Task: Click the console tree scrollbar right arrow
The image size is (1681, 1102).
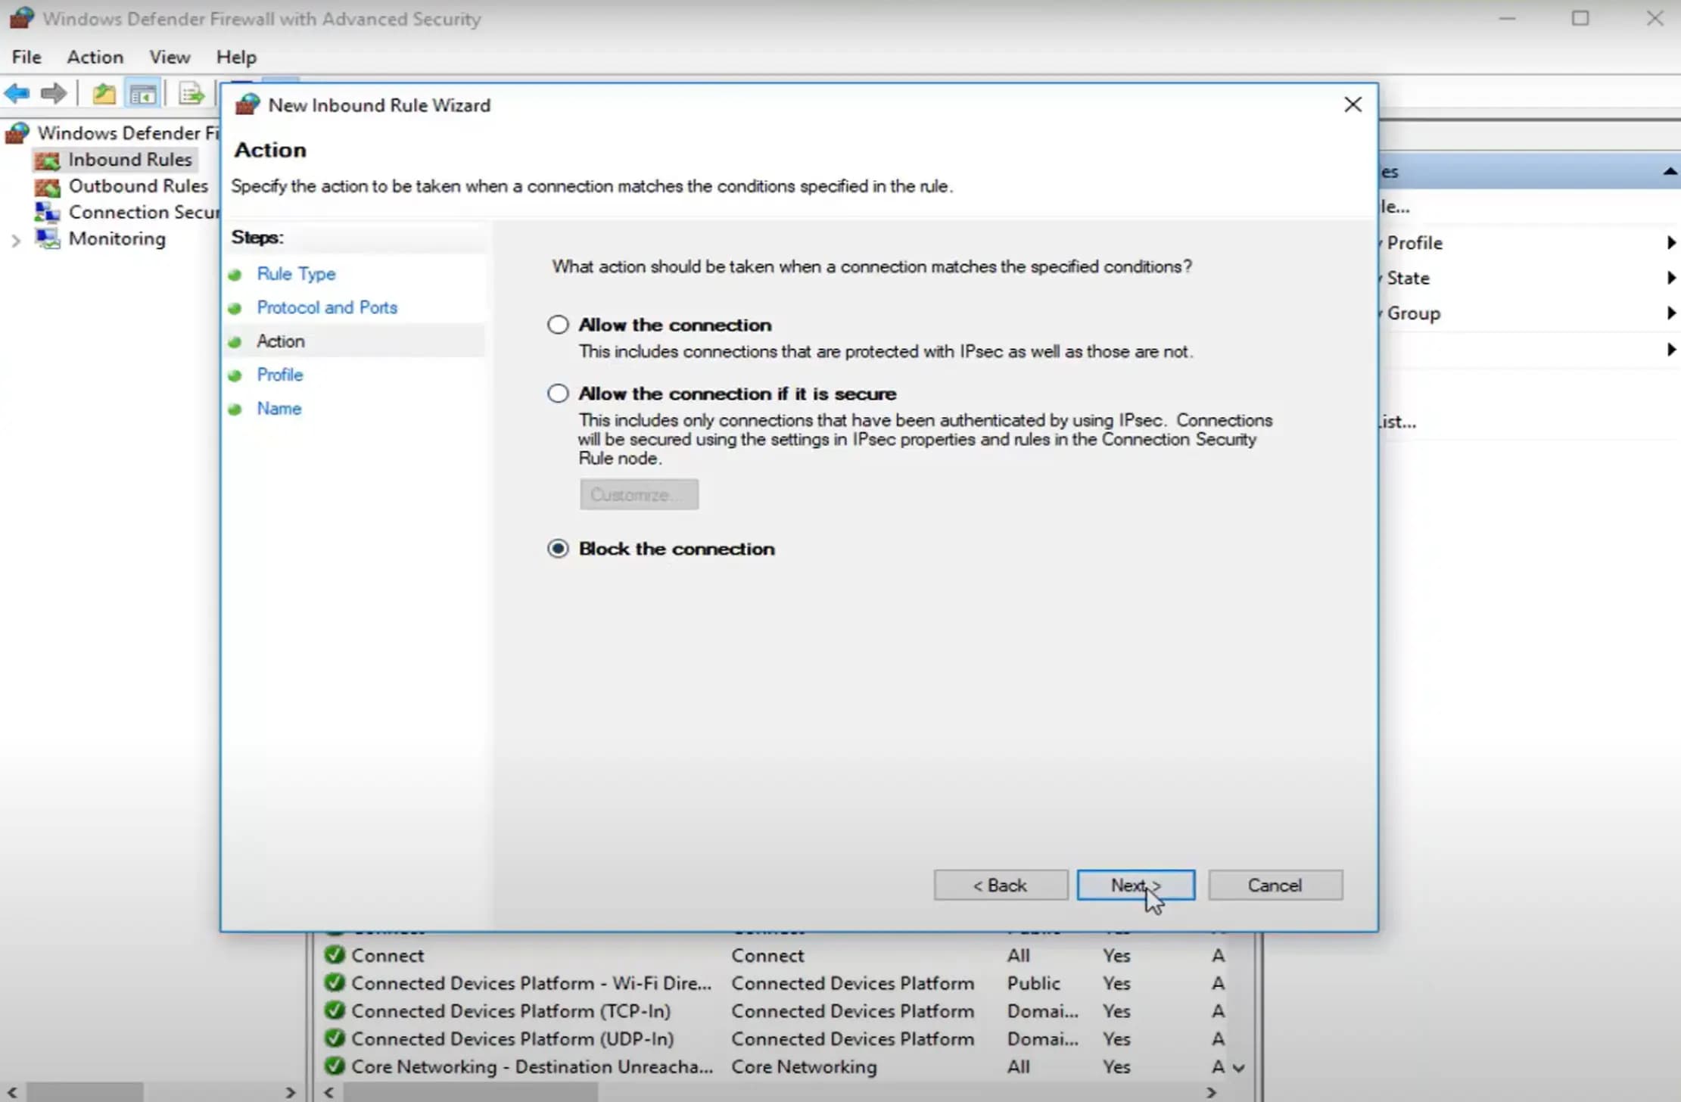Action: [x=290, y=1093]
